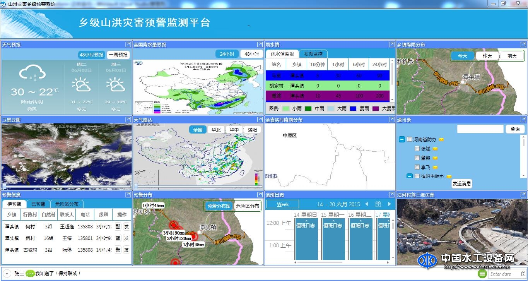The width and height of the screenshot is (528, 281).
Task: Click the green chat bubble beside 张三
Action: pos(30,274)
